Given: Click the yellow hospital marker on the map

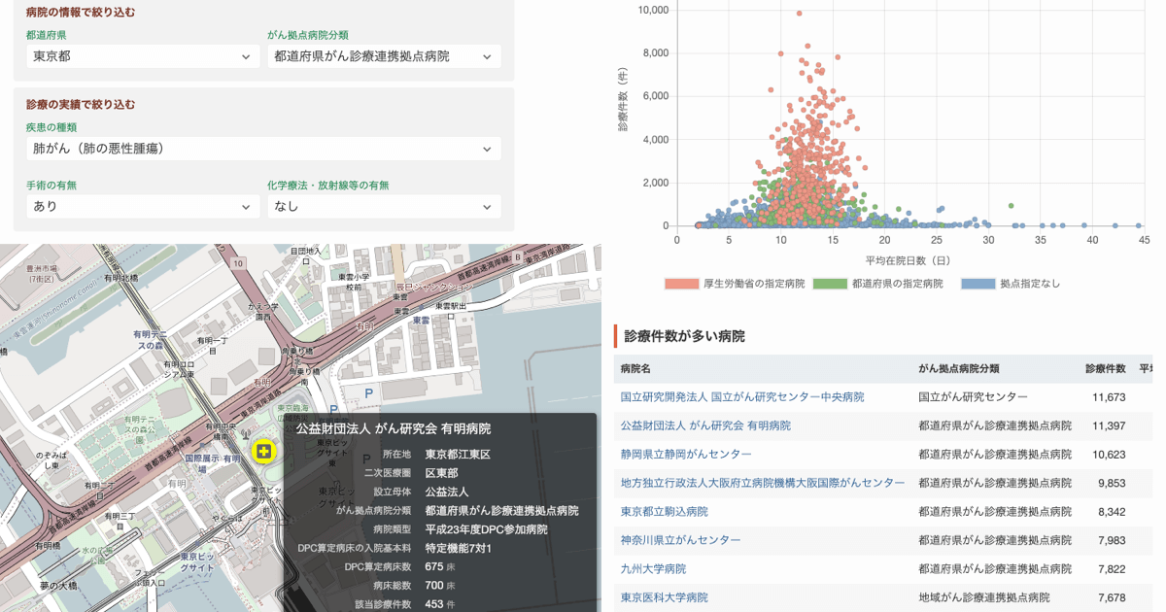Looking at the screenshot, I should 264,451.
